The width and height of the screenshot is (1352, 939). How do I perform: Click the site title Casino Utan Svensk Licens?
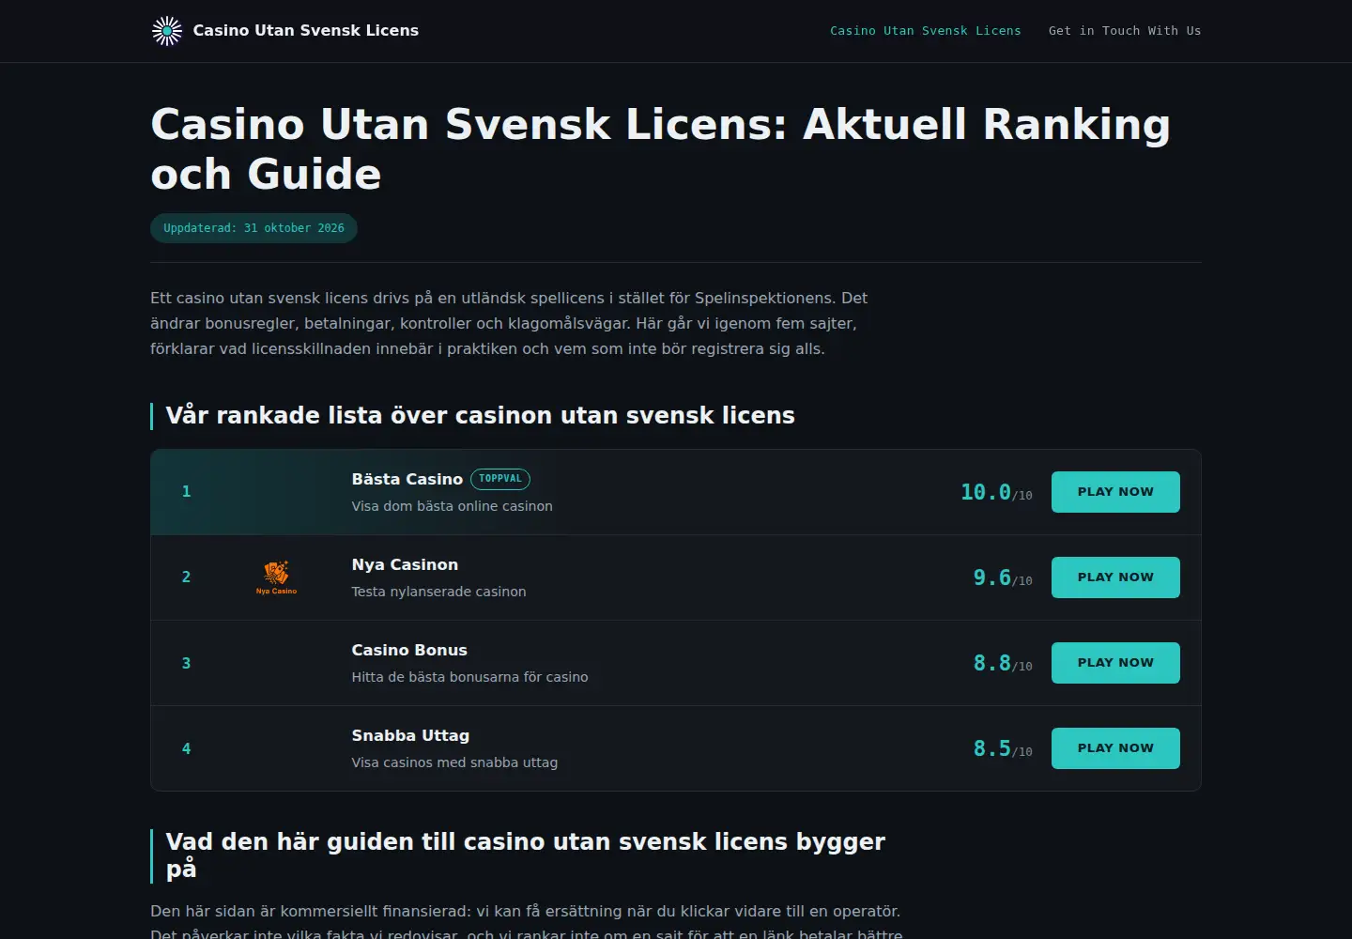coord(306,31)
